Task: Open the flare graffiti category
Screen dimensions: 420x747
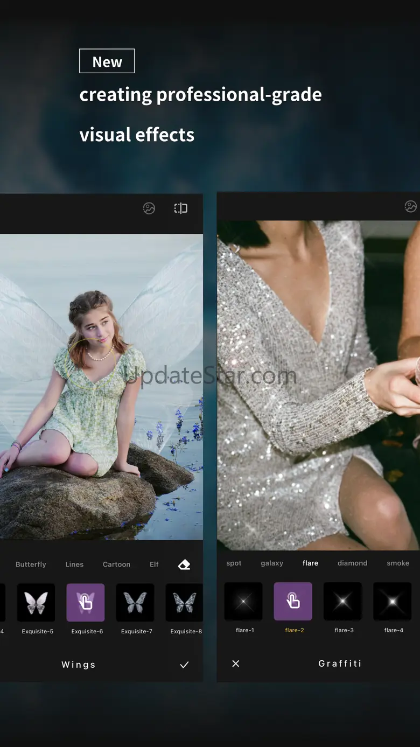Action: 310,563
